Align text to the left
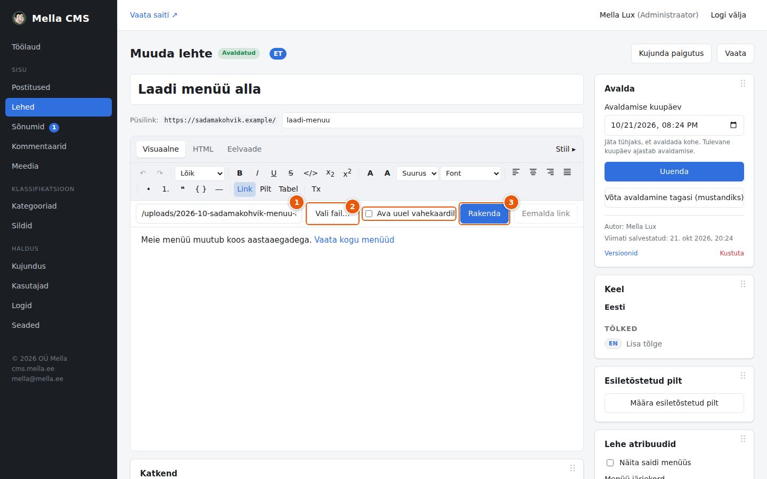 [516, 172]
